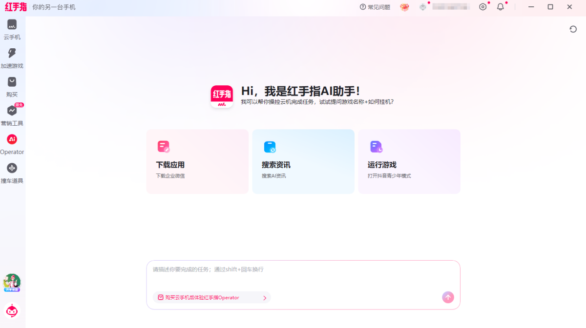Open the 购买 shopping bag icon
Screen dimensions: 586x328
tap(12, 82)
